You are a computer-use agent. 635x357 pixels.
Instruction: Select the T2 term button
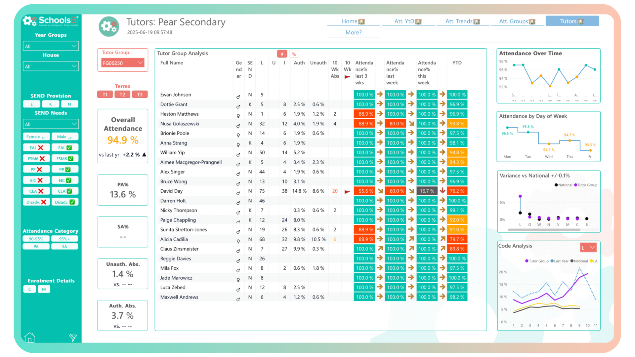[x=122, y=95]
